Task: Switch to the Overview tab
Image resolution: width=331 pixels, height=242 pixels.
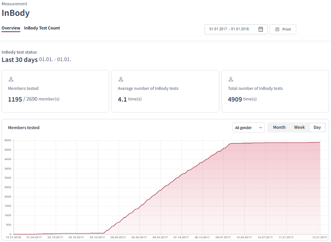Action: click(x=11, y=28)
